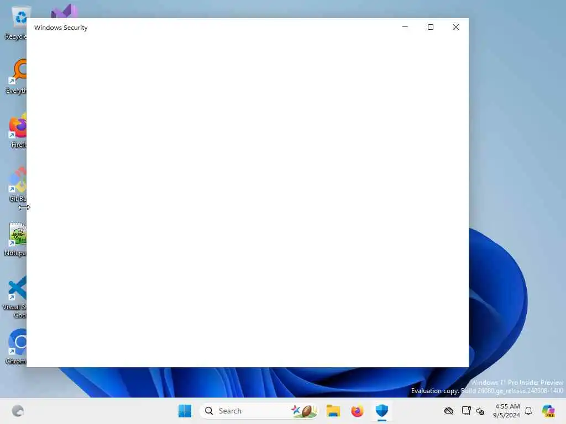This screenshot has width=566, height=424.
Task: Click the Copilot preview icon in the tray
Action: (548, 411)
